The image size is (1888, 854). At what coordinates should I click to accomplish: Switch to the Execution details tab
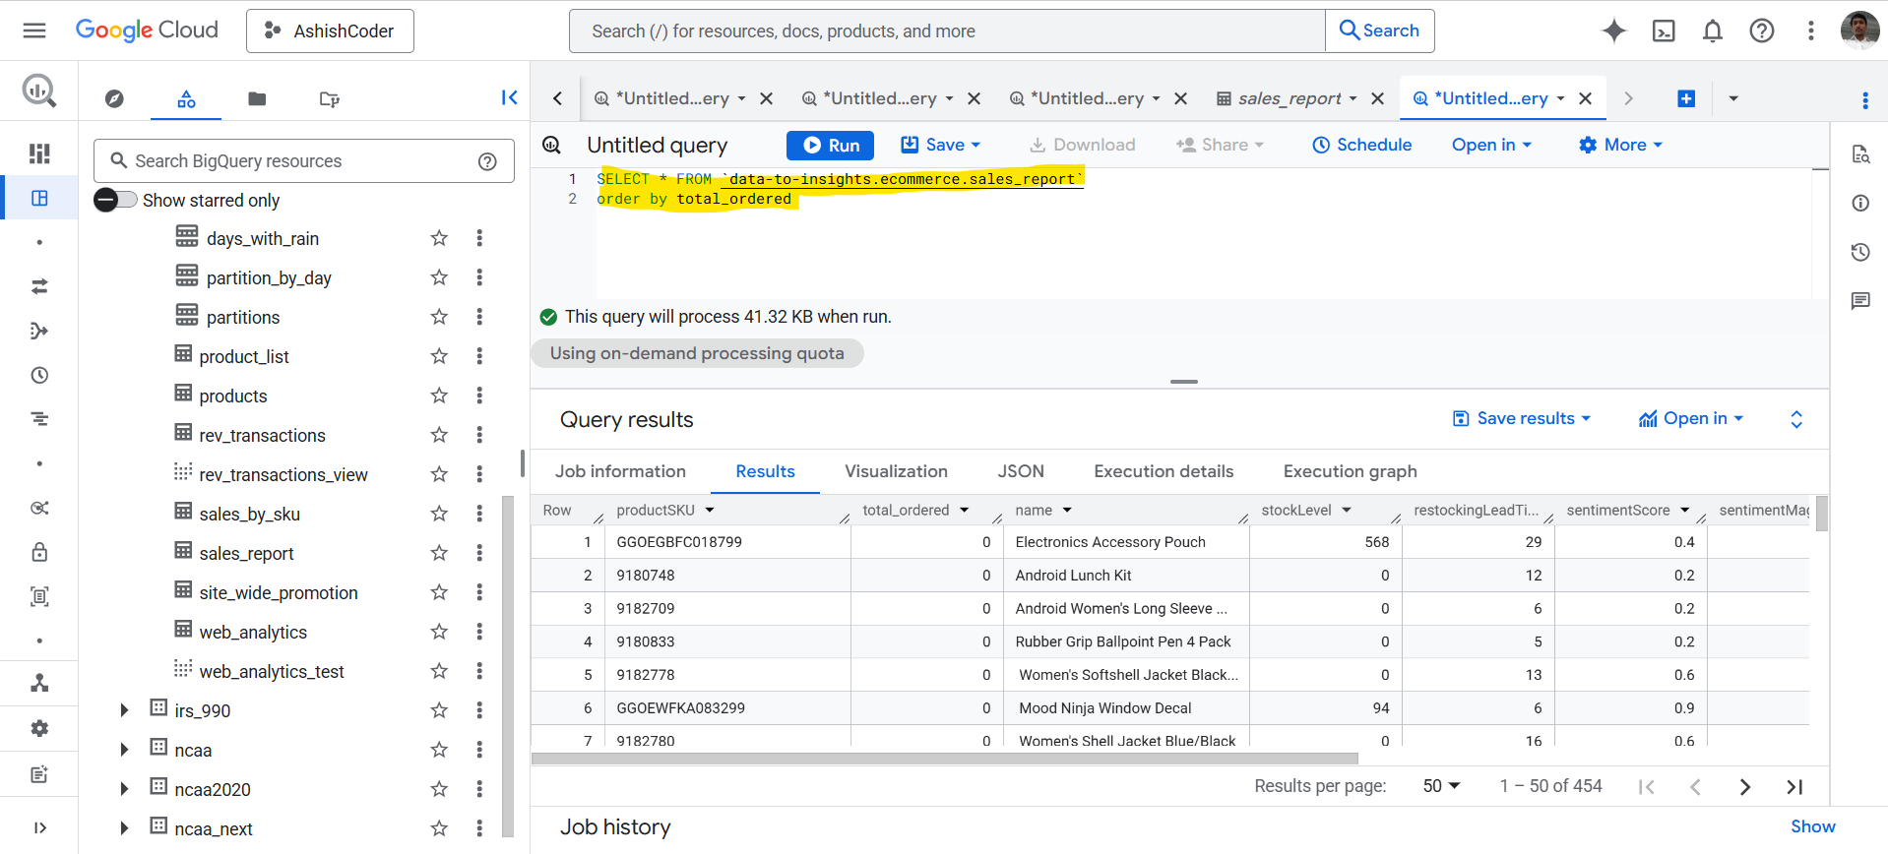(x=1163, y=471)
